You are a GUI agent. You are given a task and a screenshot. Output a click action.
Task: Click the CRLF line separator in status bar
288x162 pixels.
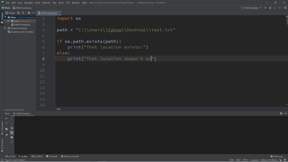point(238,160)
